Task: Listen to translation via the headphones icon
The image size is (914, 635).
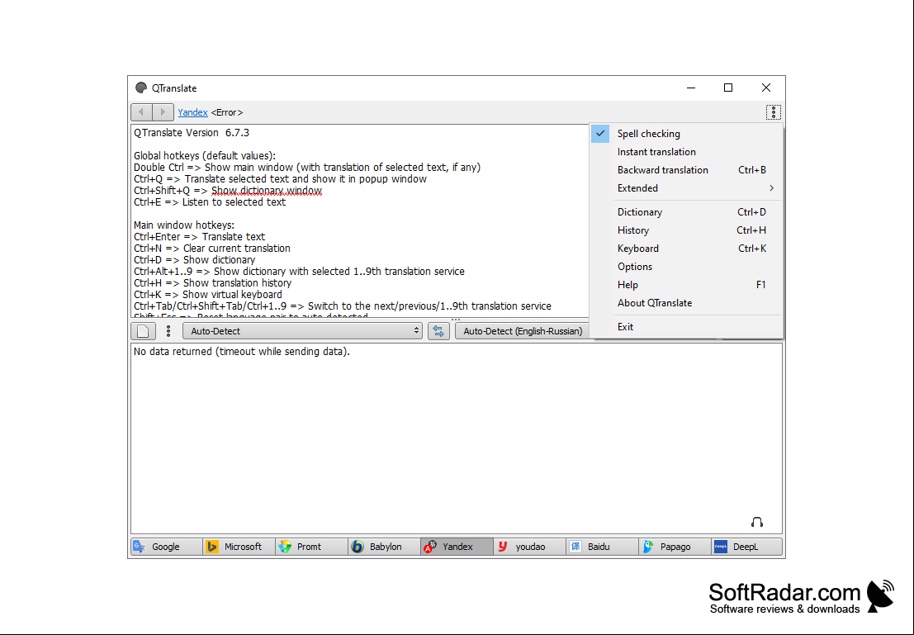Action: 756,522
